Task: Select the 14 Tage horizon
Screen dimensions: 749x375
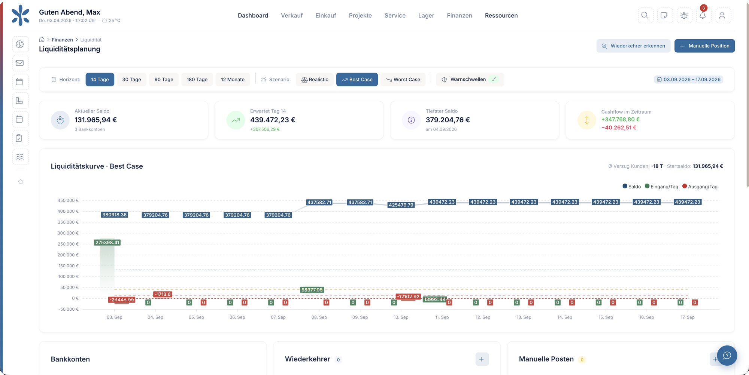Action: [x=100, y=80]
